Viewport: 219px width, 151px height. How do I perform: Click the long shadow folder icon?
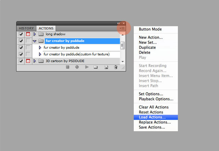[41, 34]
